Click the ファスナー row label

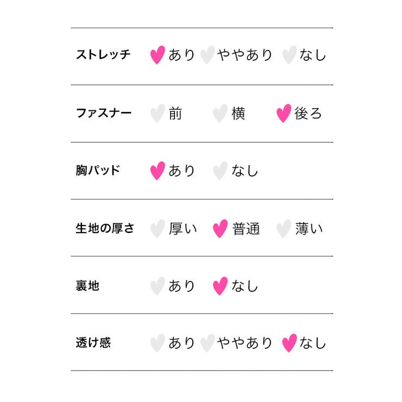pos(103,114)
